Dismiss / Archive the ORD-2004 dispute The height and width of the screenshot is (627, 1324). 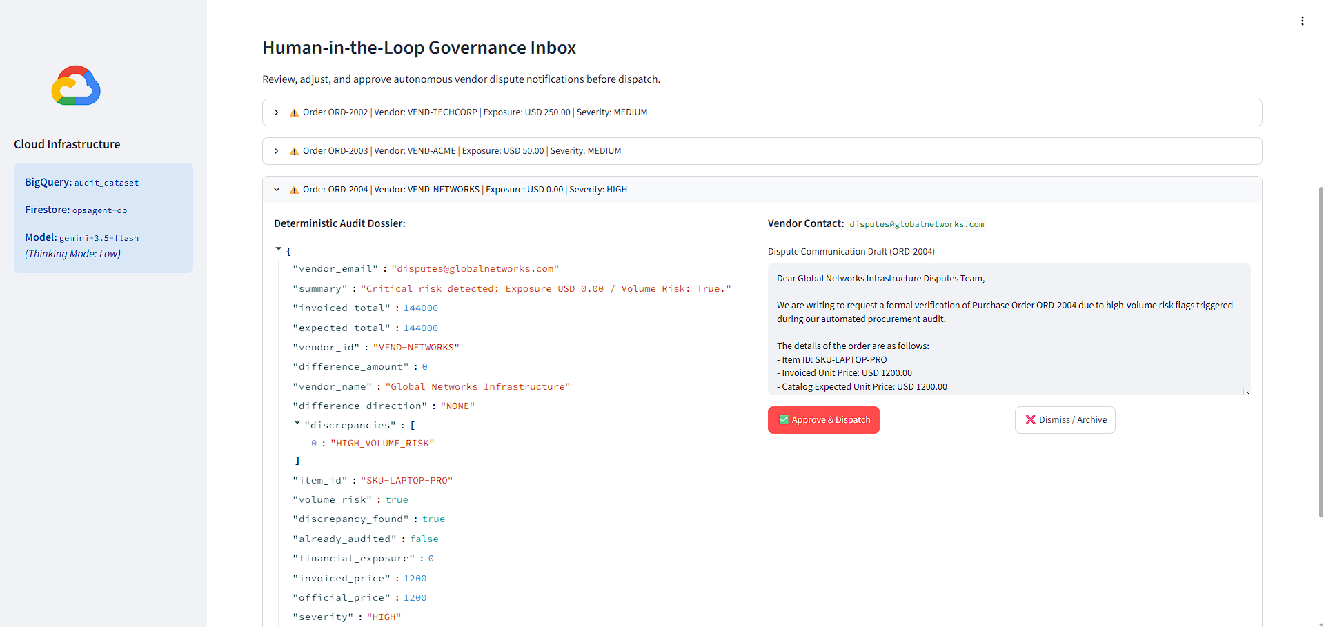pos(1065,420)
